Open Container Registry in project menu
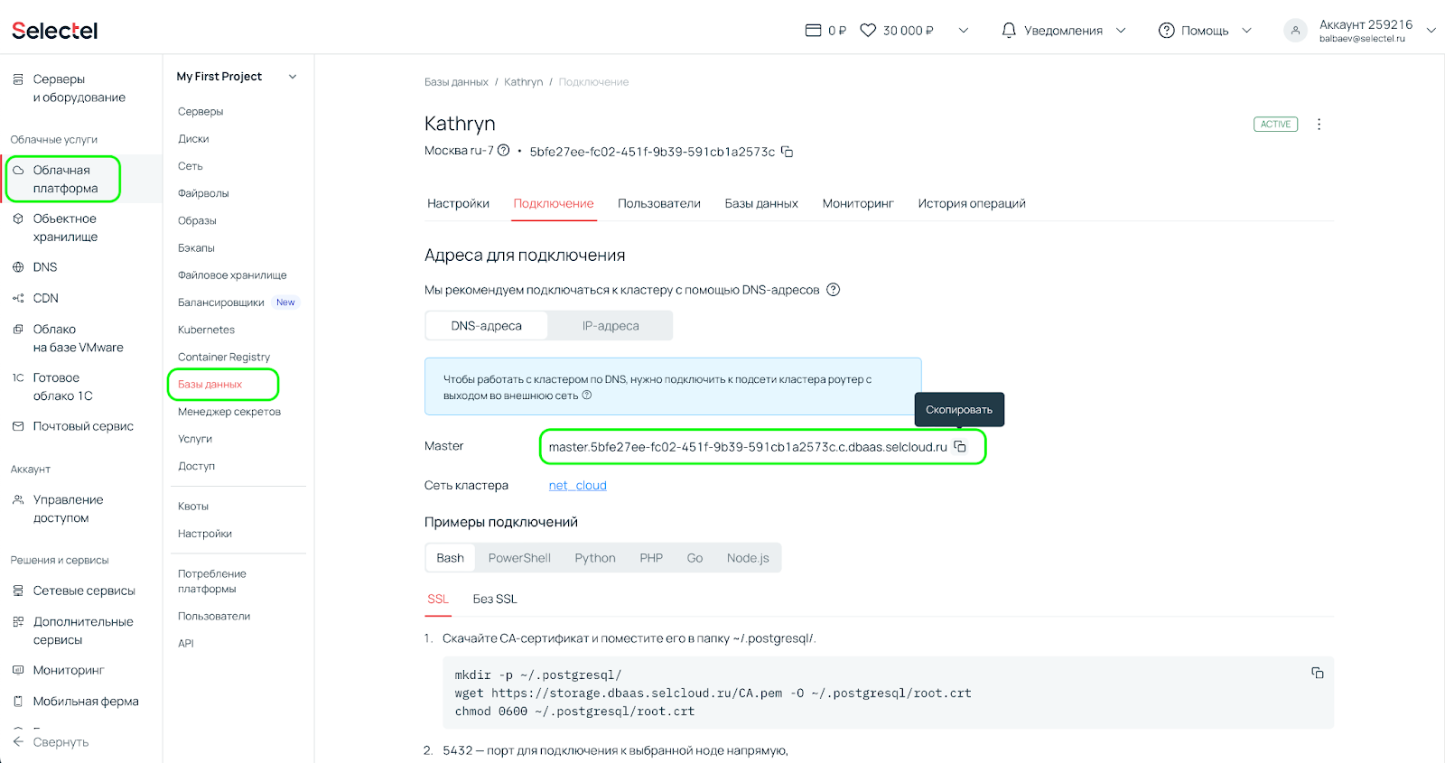The height and width of the screenshot is (763, 1445). [x=224, y=357]
